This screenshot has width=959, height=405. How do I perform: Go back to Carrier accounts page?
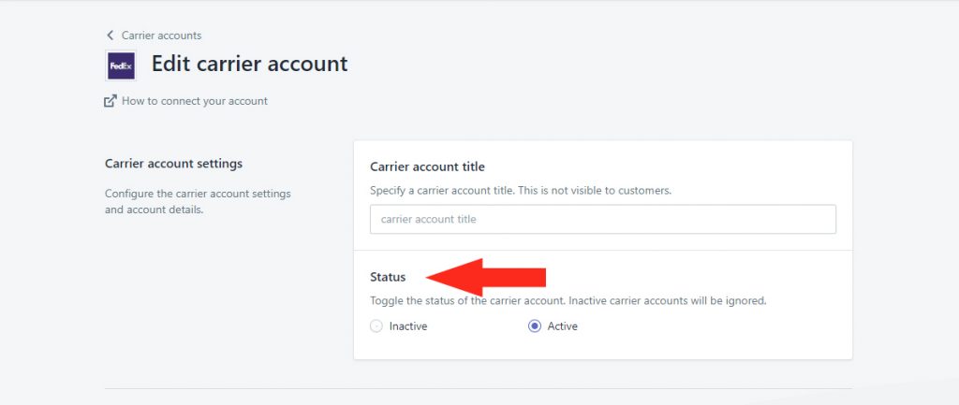coord(161,36)
